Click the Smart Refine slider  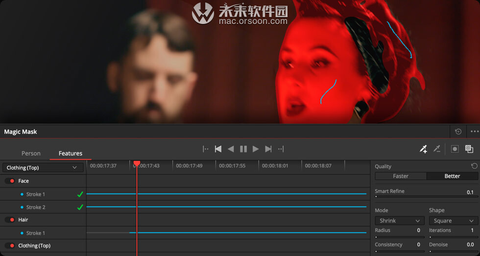point(427,197)
